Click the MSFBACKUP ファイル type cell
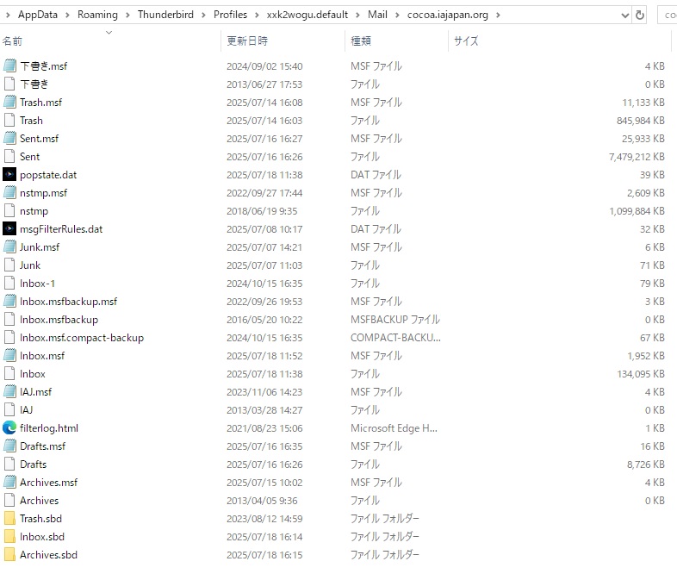The image size is (677, 580). point(395,320)
